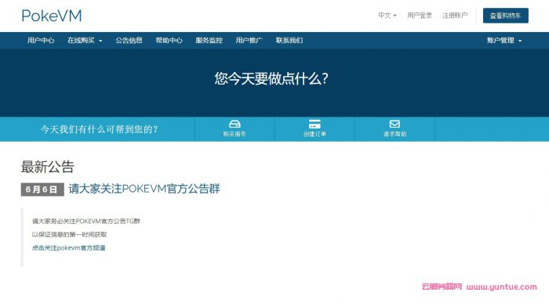
Task: Click the 购买服务 server icon
Action: (x=235, y=124)
